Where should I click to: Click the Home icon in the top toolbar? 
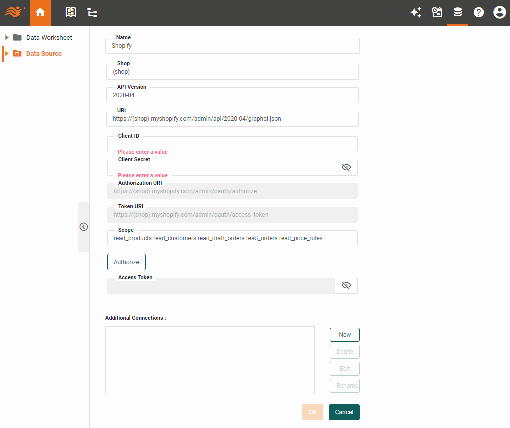[40, 12]
